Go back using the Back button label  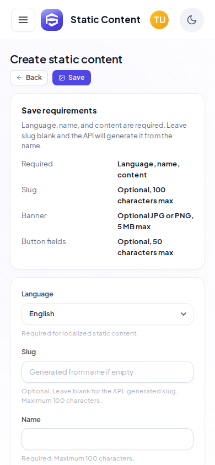pyautogui.click(x=34, y=78)
